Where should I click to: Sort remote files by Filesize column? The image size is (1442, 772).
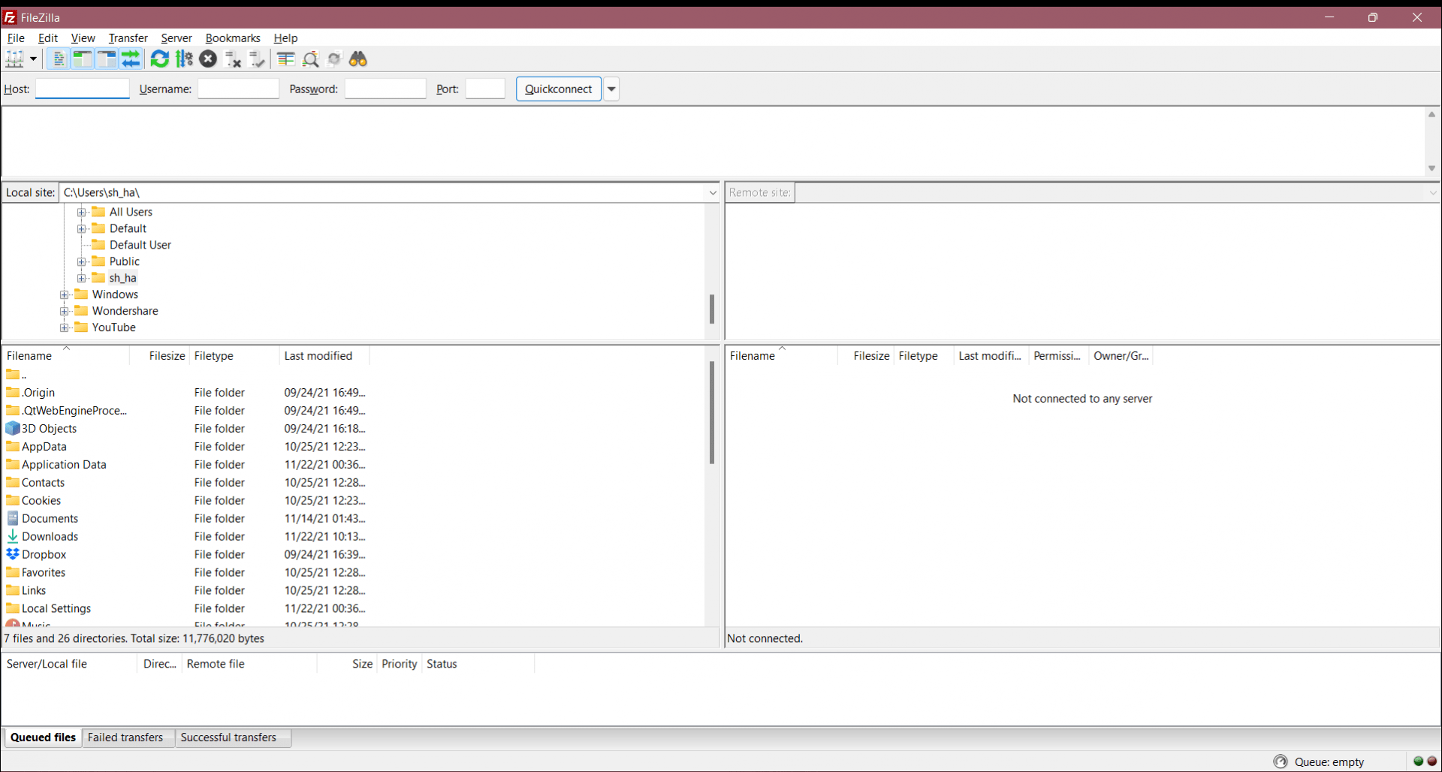tap(870, 355)
